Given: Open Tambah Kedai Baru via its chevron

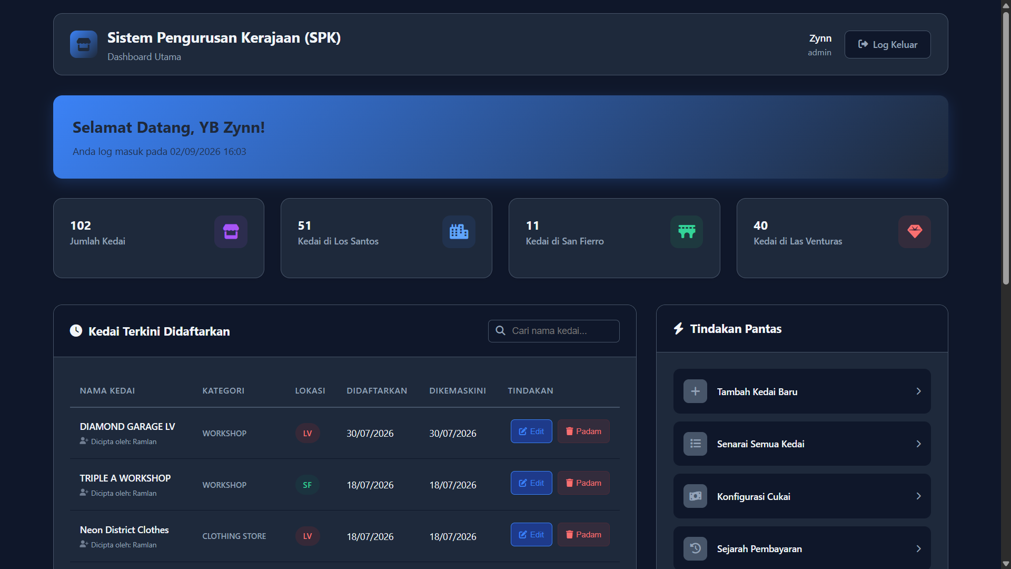Looking at the screenshot, I should 918,391.
